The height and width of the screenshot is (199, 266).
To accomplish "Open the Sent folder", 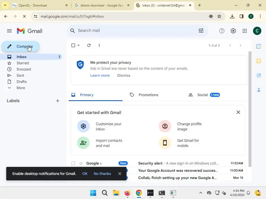I will click(31, 75).
